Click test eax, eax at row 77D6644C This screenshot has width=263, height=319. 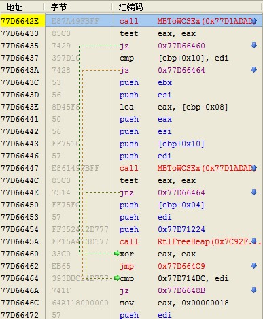click(x=158, y=180)
